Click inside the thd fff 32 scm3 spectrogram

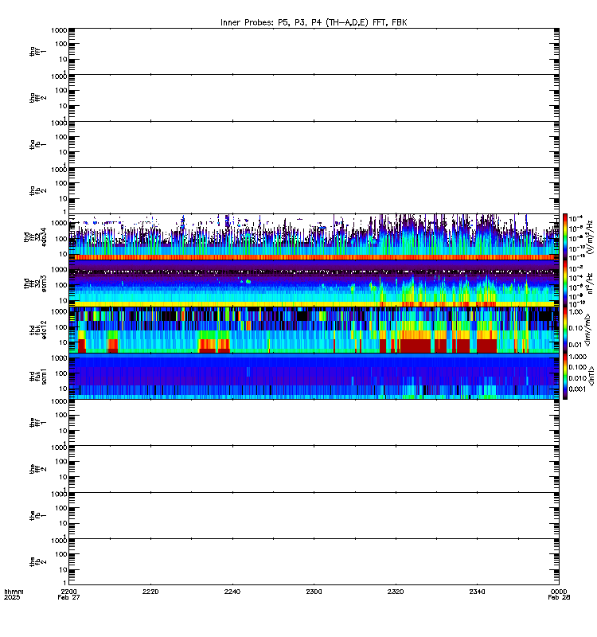click(314, 283)
